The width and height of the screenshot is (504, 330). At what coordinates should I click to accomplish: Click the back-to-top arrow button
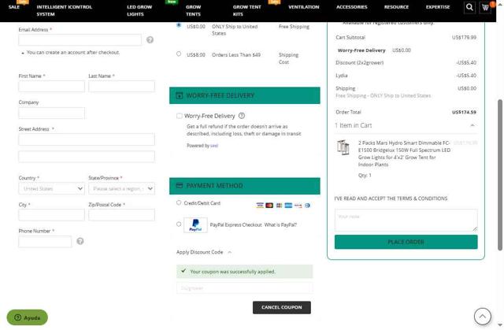[x=482, y=316]
